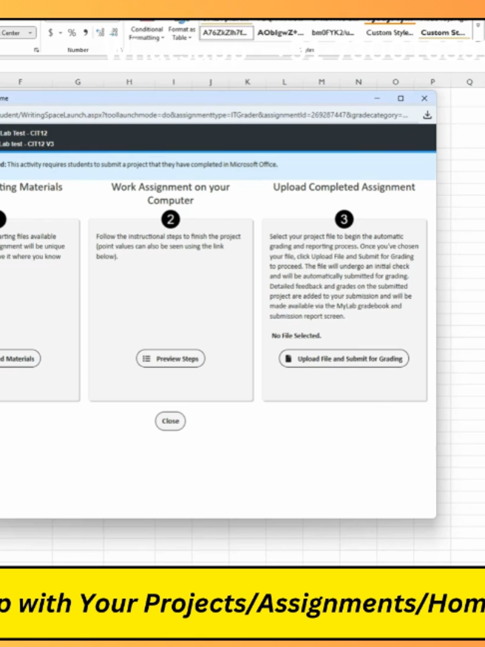Apply Percent Style with the % icon
This screenshot has width=485, height=647.
pyautogui.click(x=72, y=33)
